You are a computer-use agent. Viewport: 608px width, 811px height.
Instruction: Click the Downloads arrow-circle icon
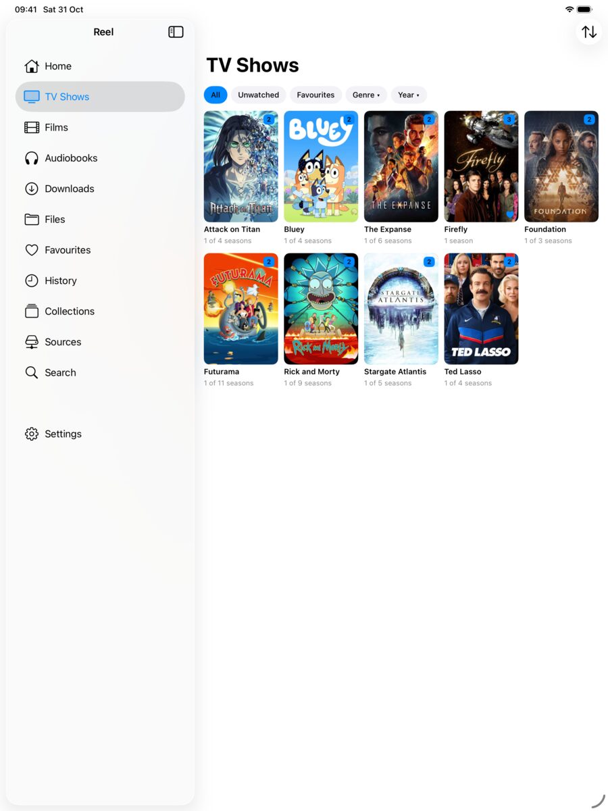32,189
